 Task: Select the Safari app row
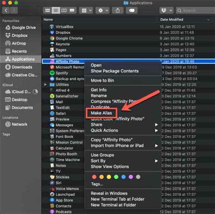(x=63, y=113)
